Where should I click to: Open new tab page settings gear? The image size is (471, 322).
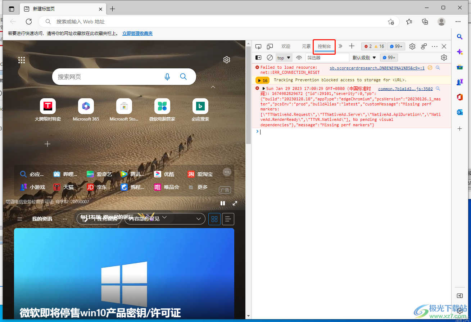click(x=227, y=60)
